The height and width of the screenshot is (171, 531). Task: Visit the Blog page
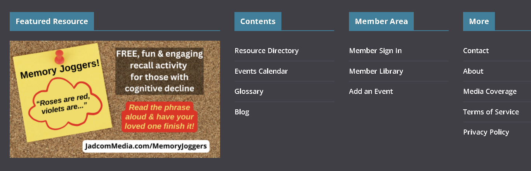[242, 112]
